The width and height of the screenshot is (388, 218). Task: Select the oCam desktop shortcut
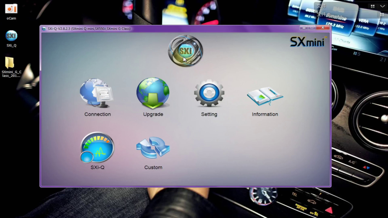[x=11, y=12]
